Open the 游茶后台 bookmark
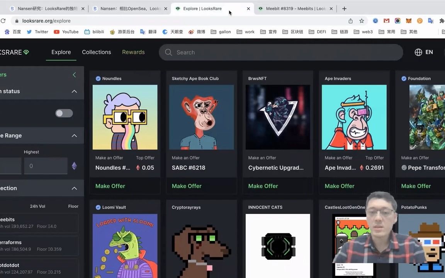This screenshot has width=445, height=278. (x=122, y=32)
